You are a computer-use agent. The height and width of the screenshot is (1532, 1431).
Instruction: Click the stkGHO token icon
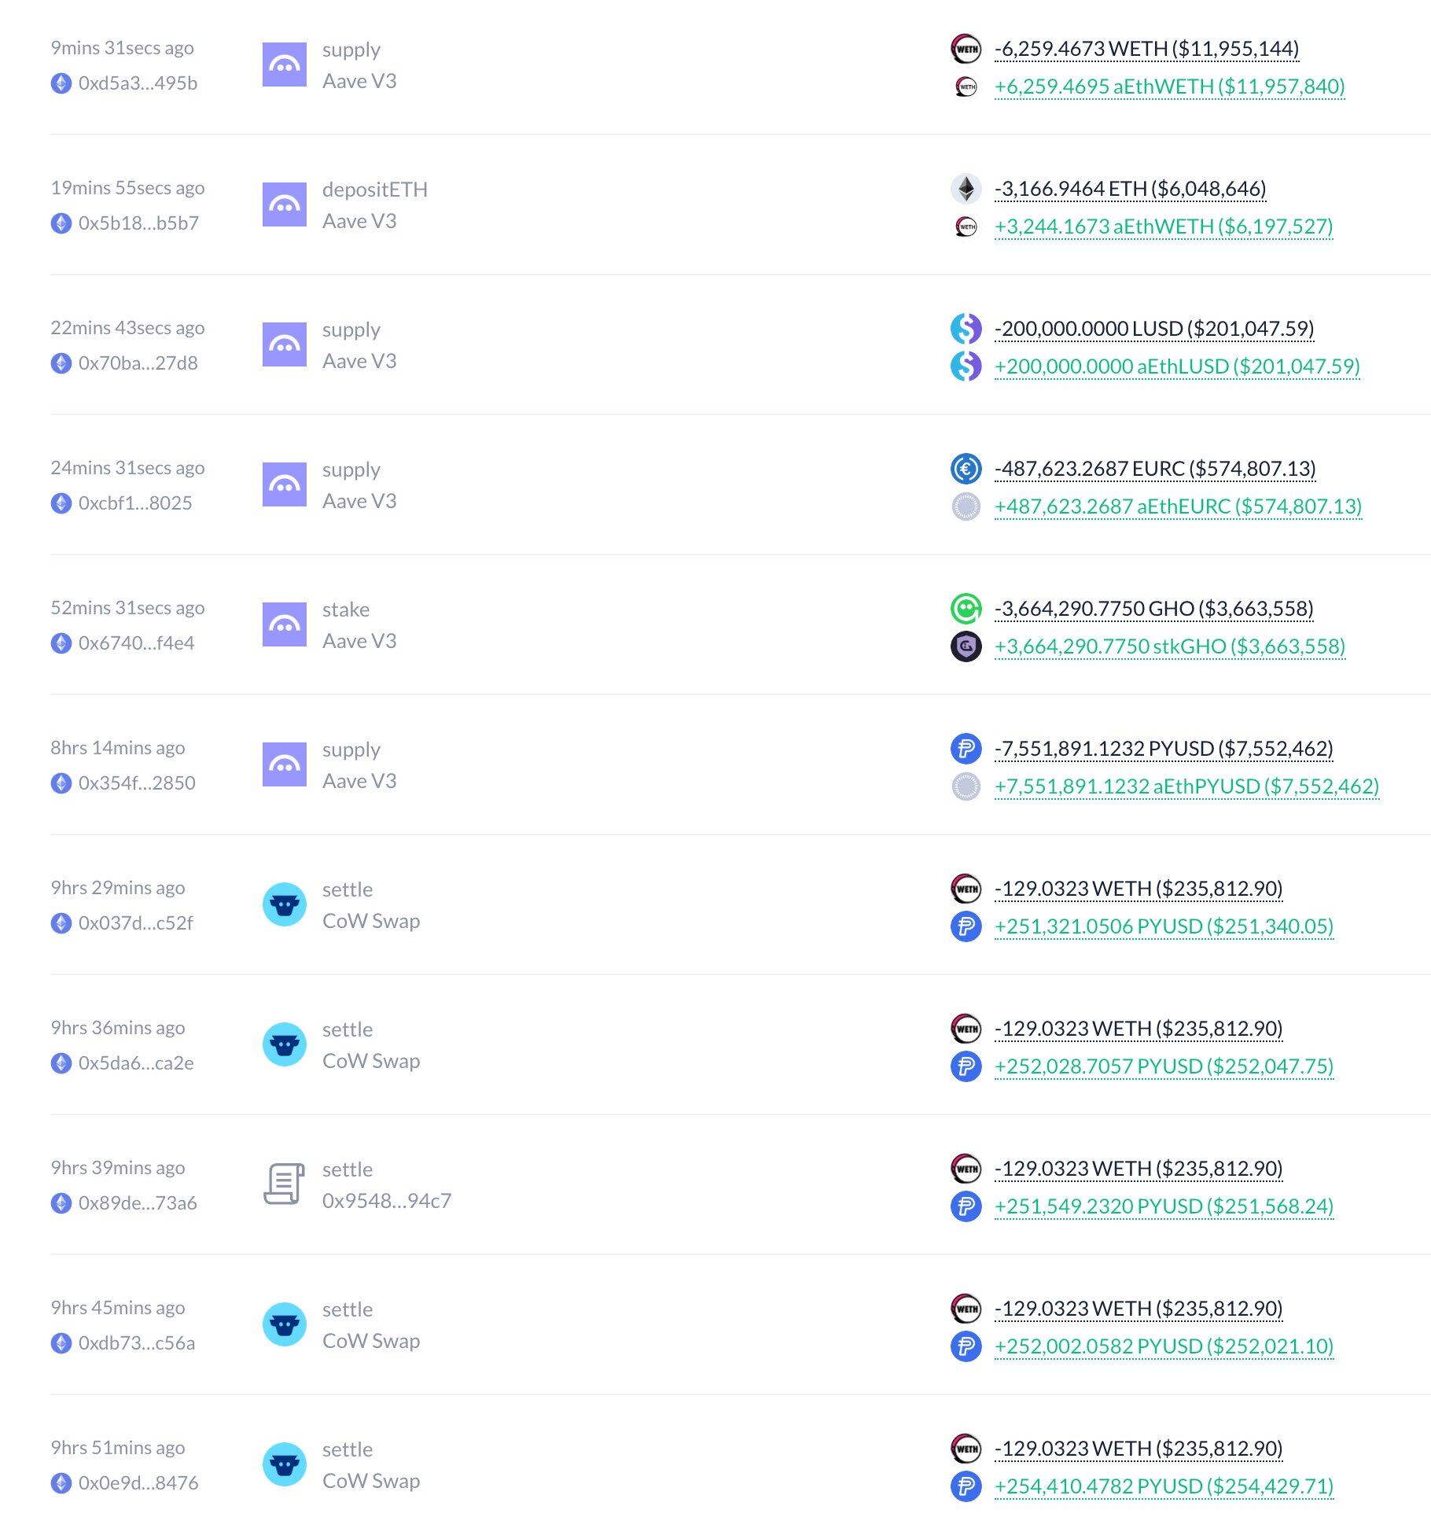tap(966, 646)
